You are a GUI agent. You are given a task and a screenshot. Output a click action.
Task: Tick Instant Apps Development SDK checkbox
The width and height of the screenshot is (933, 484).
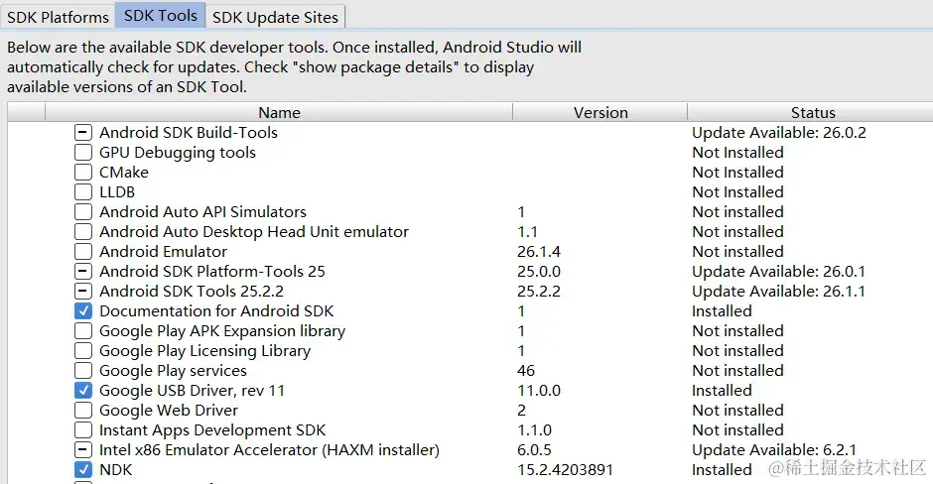coord(83,429)
